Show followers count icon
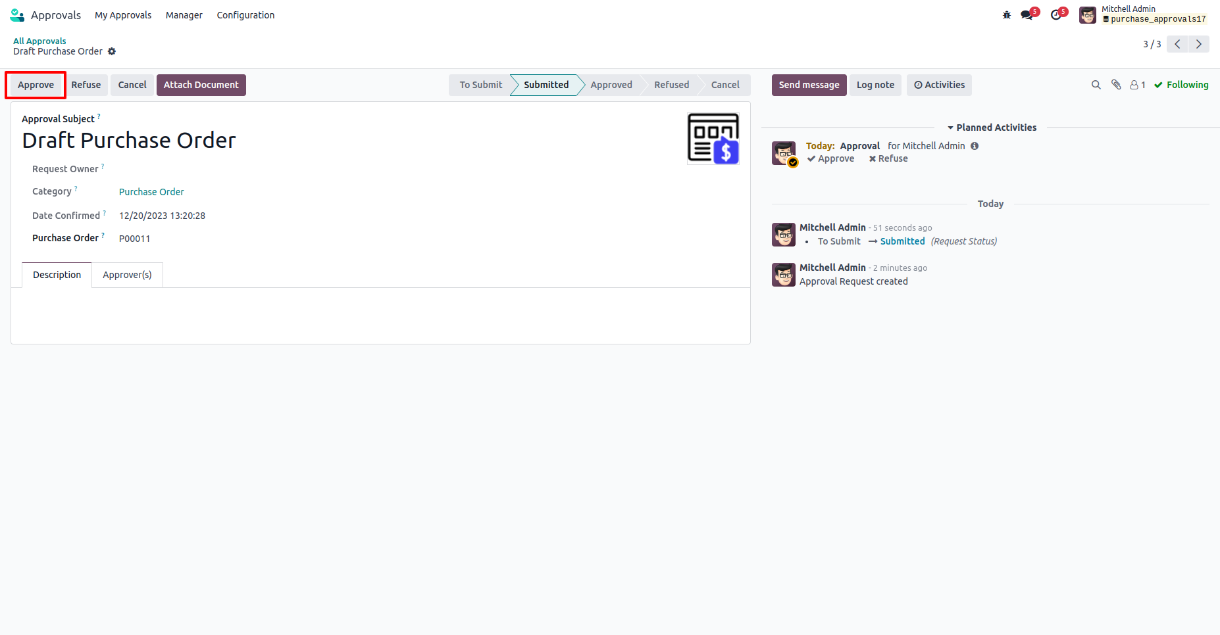 click(x=1138, y=85)
